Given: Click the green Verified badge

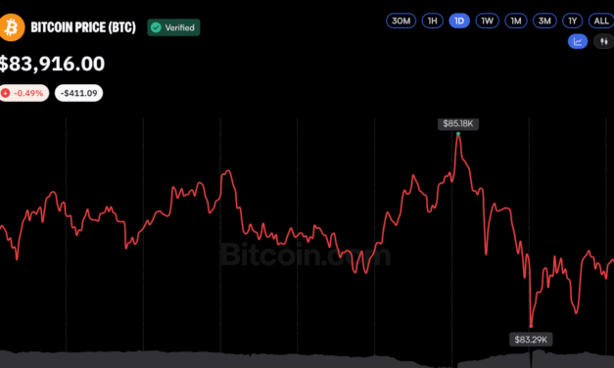Looking at the screenshot, I should click(173, 27).
